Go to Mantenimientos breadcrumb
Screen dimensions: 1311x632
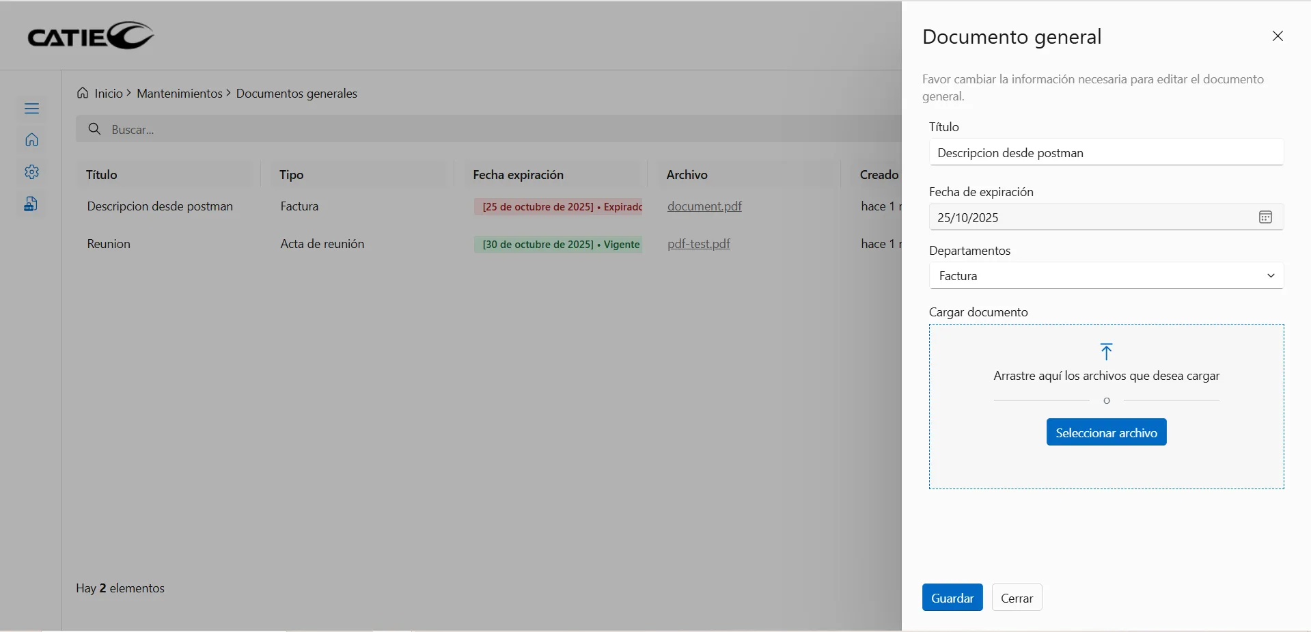tap(180, 94)
